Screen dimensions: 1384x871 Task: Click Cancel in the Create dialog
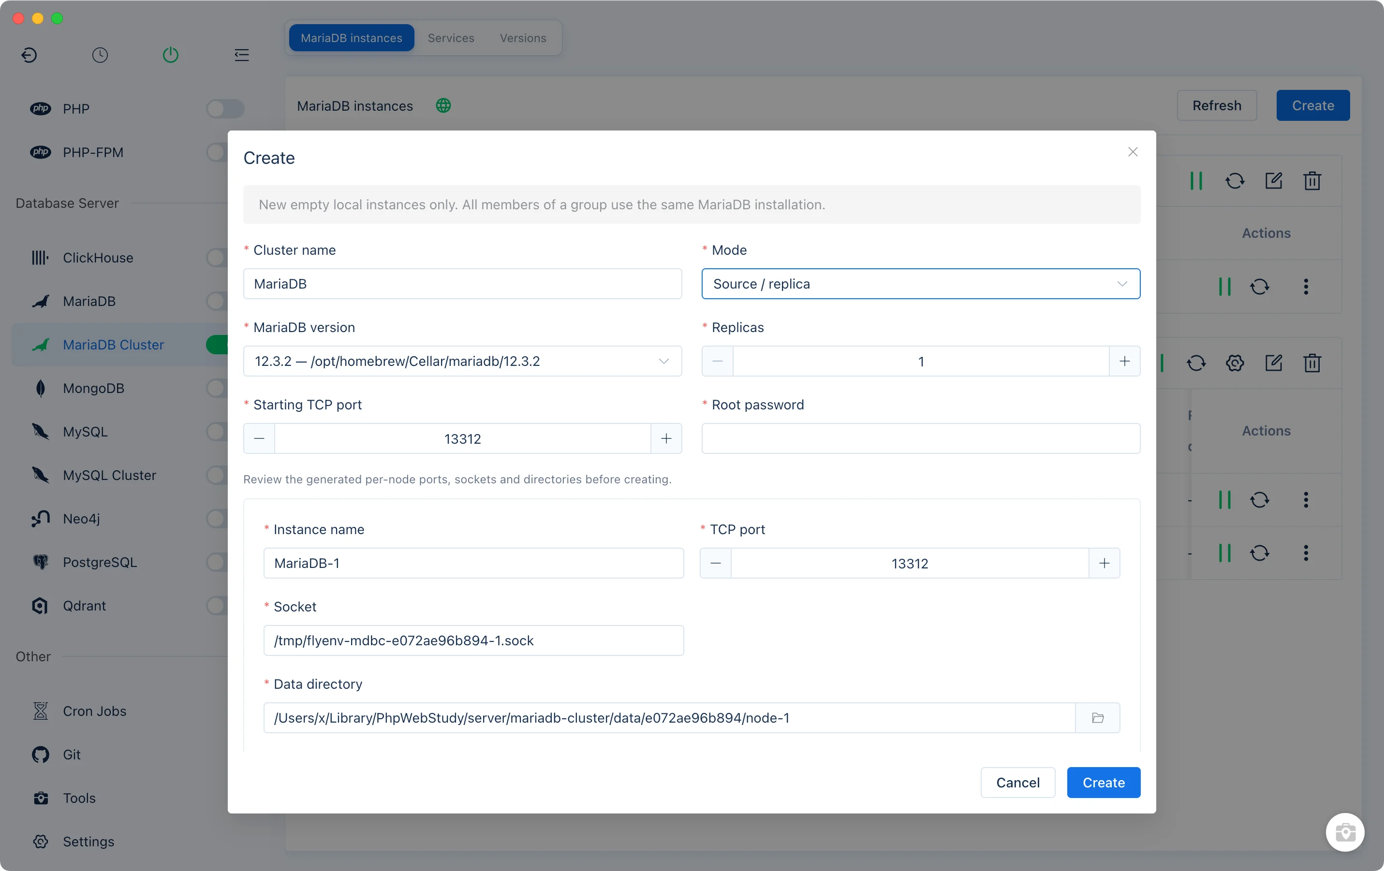pyautogui.click(x=1017, y=783)
